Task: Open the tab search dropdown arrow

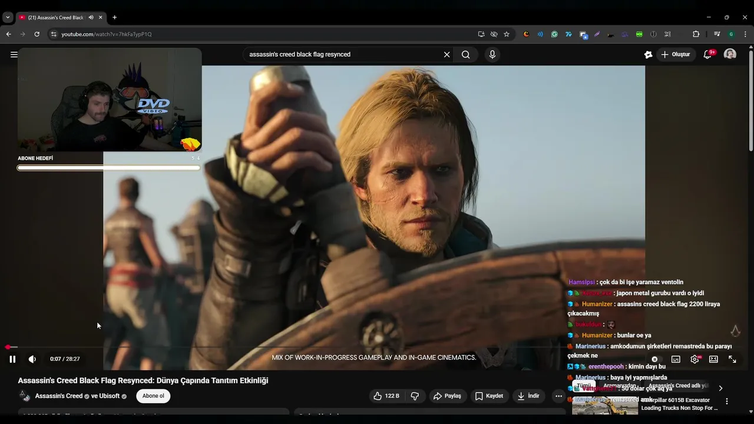Action: point(8,18)
